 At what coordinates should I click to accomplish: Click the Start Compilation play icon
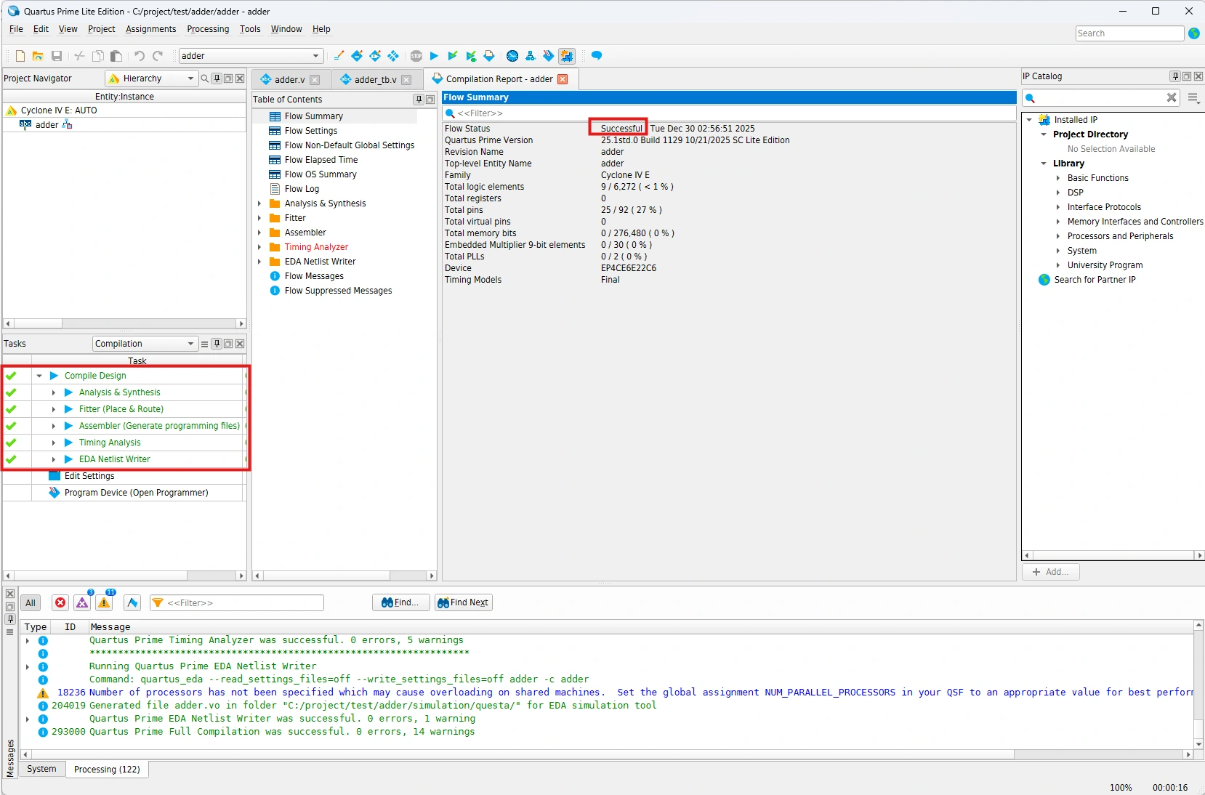(434, 56)
